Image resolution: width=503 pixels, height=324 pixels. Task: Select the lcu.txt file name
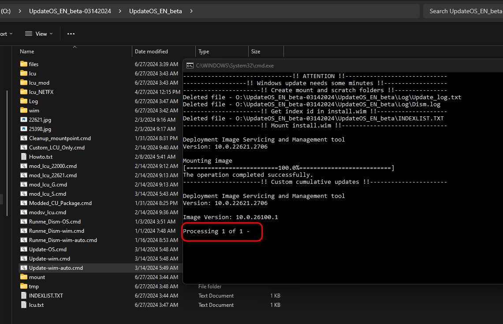coord(36,305)
